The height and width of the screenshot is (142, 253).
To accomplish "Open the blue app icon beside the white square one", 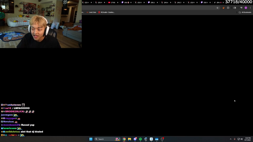I will [x=157, y=139].
